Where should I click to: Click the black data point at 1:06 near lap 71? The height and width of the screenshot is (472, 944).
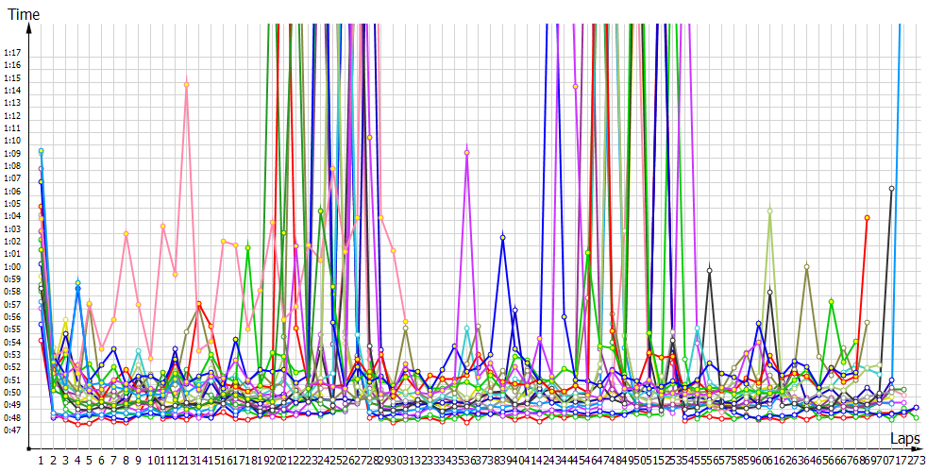(x=892, y=189)
